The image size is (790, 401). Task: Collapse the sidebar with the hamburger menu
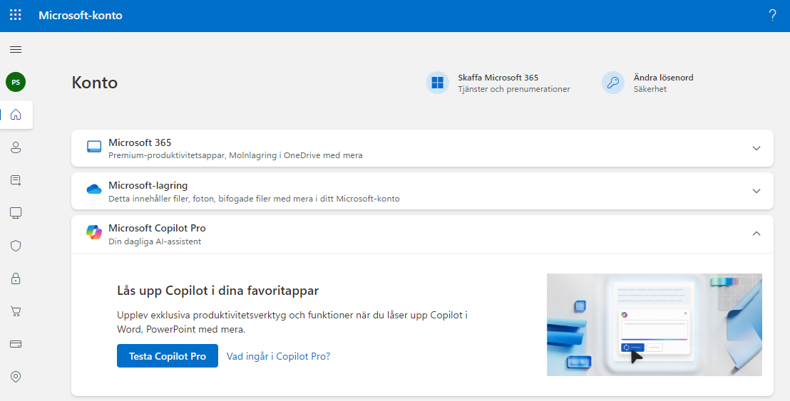click(16, 49)
